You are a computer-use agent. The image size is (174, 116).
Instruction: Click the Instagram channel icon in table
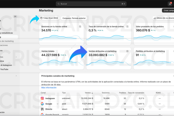(x=42, y=98)
